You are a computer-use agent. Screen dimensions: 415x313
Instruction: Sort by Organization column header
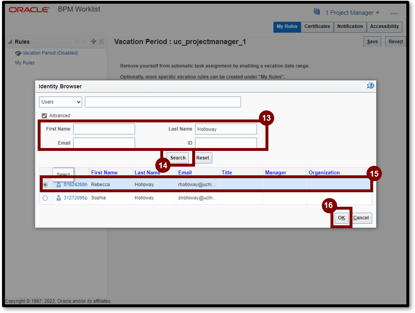324,172
